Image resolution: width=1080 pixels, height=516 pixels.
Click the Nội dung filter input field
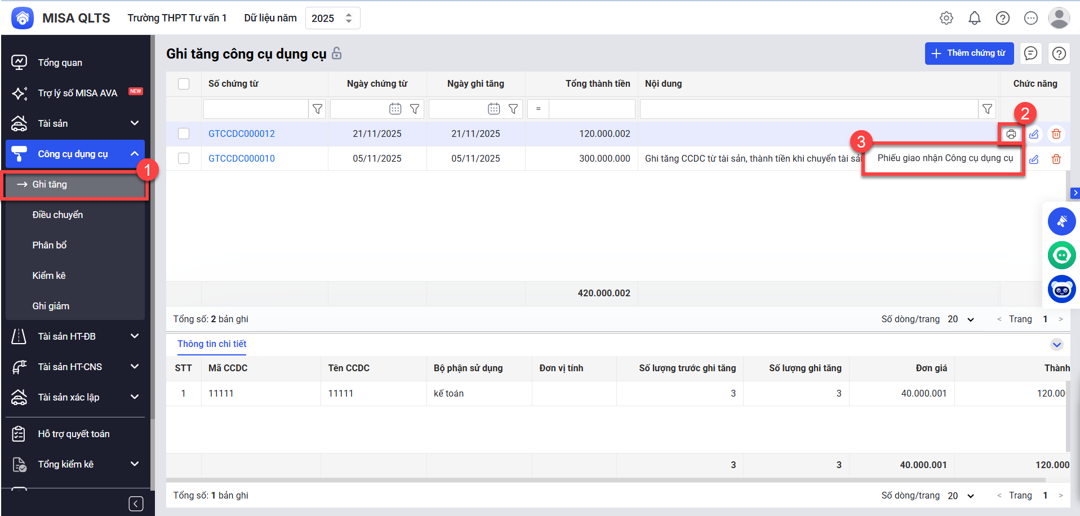pyautogui.click(x=808, y=109)
